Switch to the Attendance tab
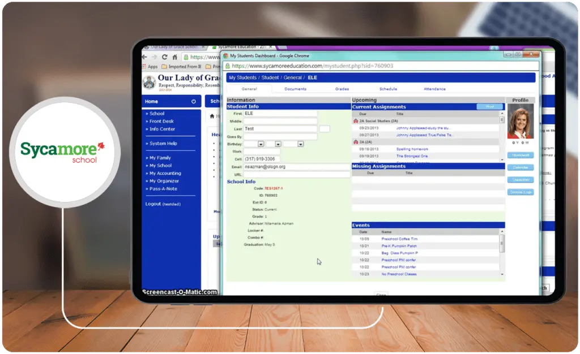 pos(434,89)
